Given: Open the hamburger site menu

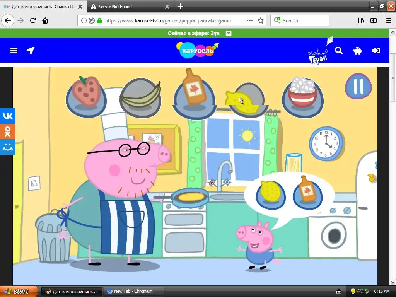Looking at the screenshot, I should 14,51.
